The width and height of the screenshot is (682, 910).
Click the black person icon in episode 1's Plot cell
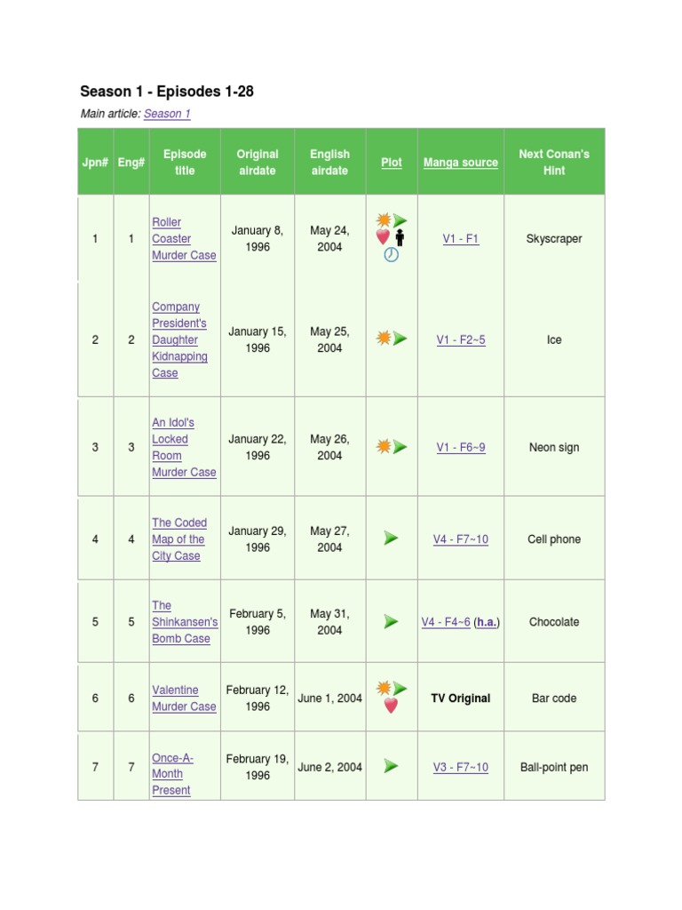(x=400, y=237)
